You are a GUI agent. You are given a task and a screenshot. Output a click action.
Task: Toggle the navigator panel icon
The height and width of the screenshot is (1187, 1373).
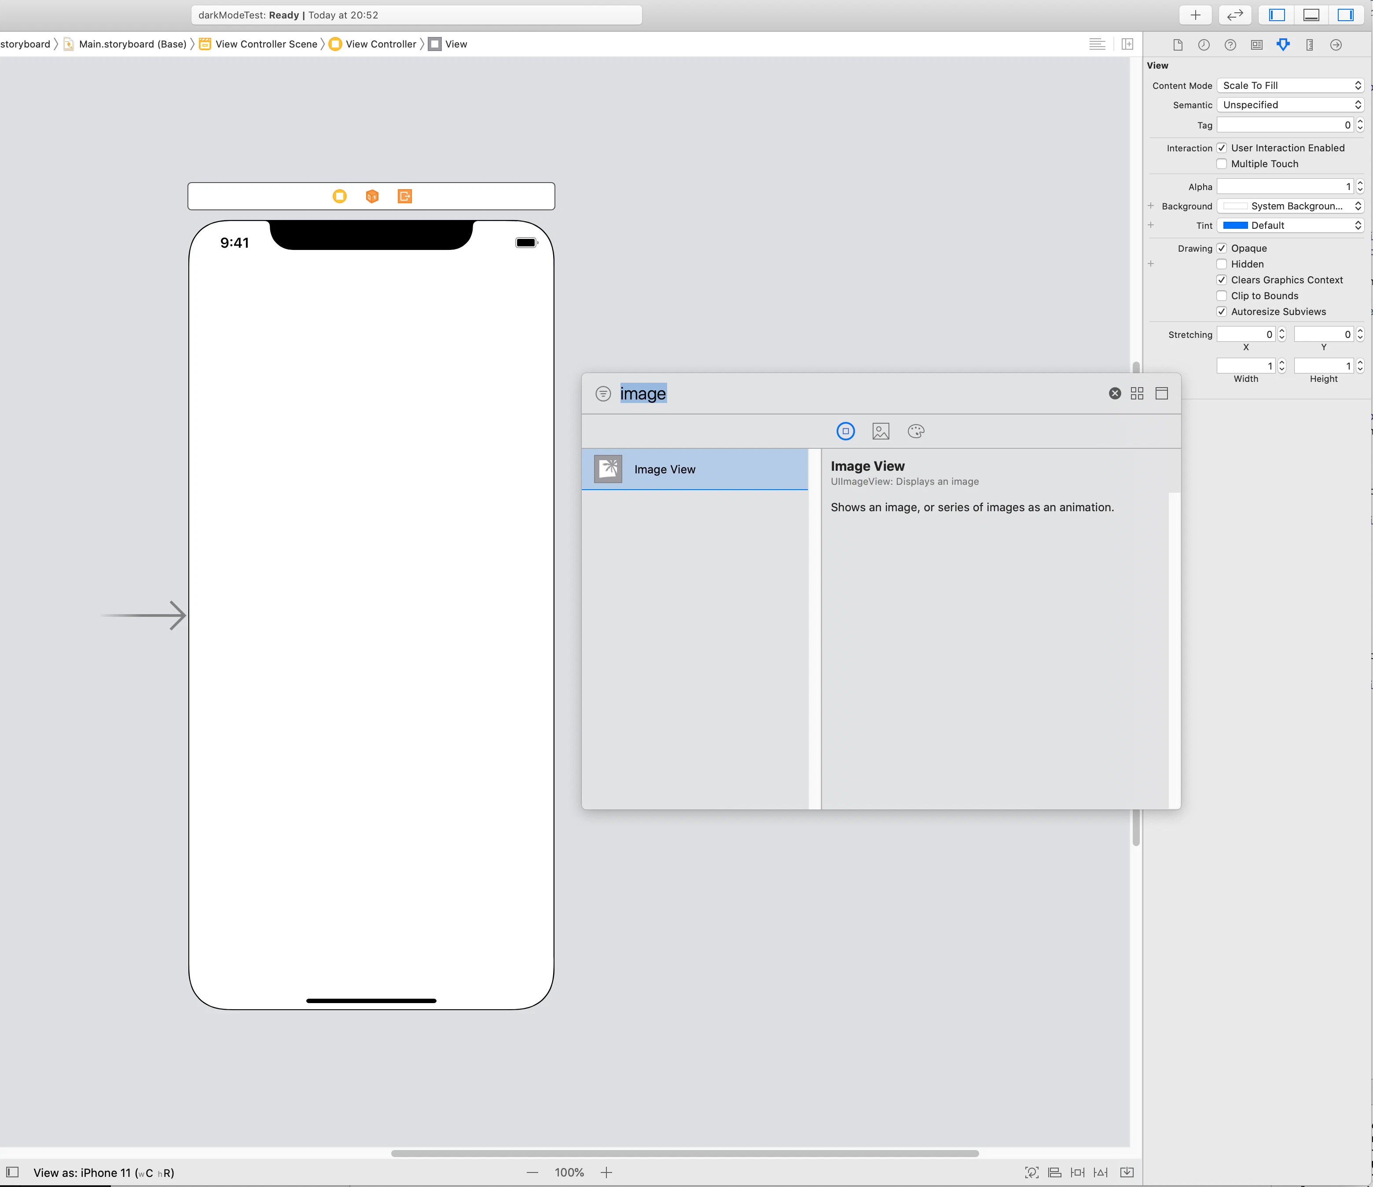pyautogui.click(x=1277, y=15)
